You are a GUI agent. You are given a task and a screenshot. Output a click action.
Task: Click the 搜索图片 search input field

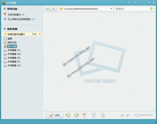point(133,9)
